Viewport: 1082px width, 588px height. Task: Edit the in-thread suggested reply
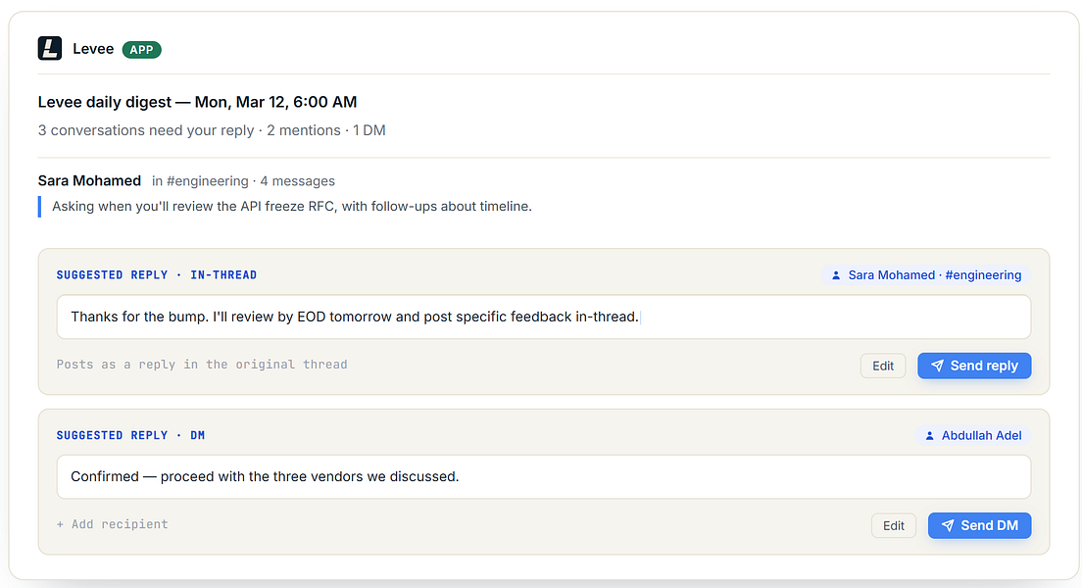(883, 366)
